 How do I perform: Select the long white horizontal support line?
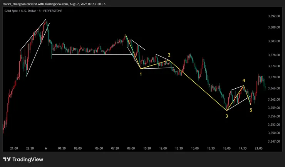pyautogui.click(x=92, y=55)
